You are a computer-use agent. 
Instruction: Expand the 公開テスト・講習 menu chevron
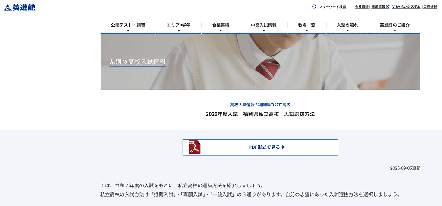pyautogui.click(x=128, y=31)
